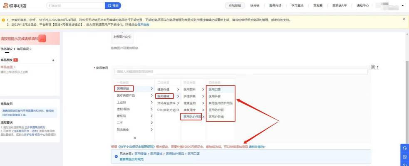
Task: Open the 使用指南 link in banner
Action: (144, 24)
